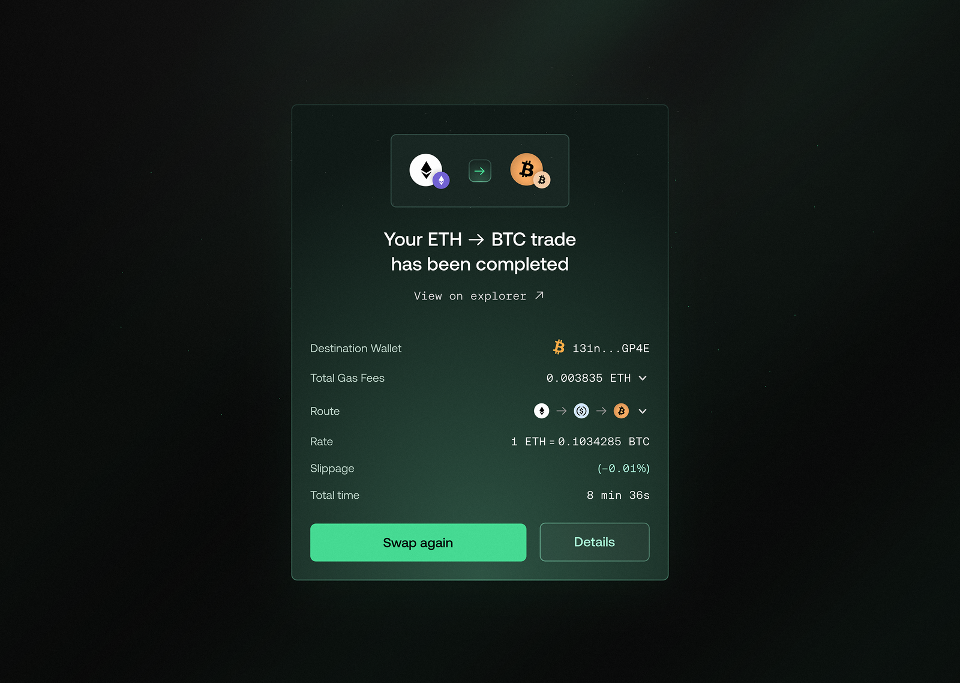Screen dimensions: 960x683
Task: Click the 0.003835 ETH gas fee value
Action: pyautogui.click(x=589, y=378)
